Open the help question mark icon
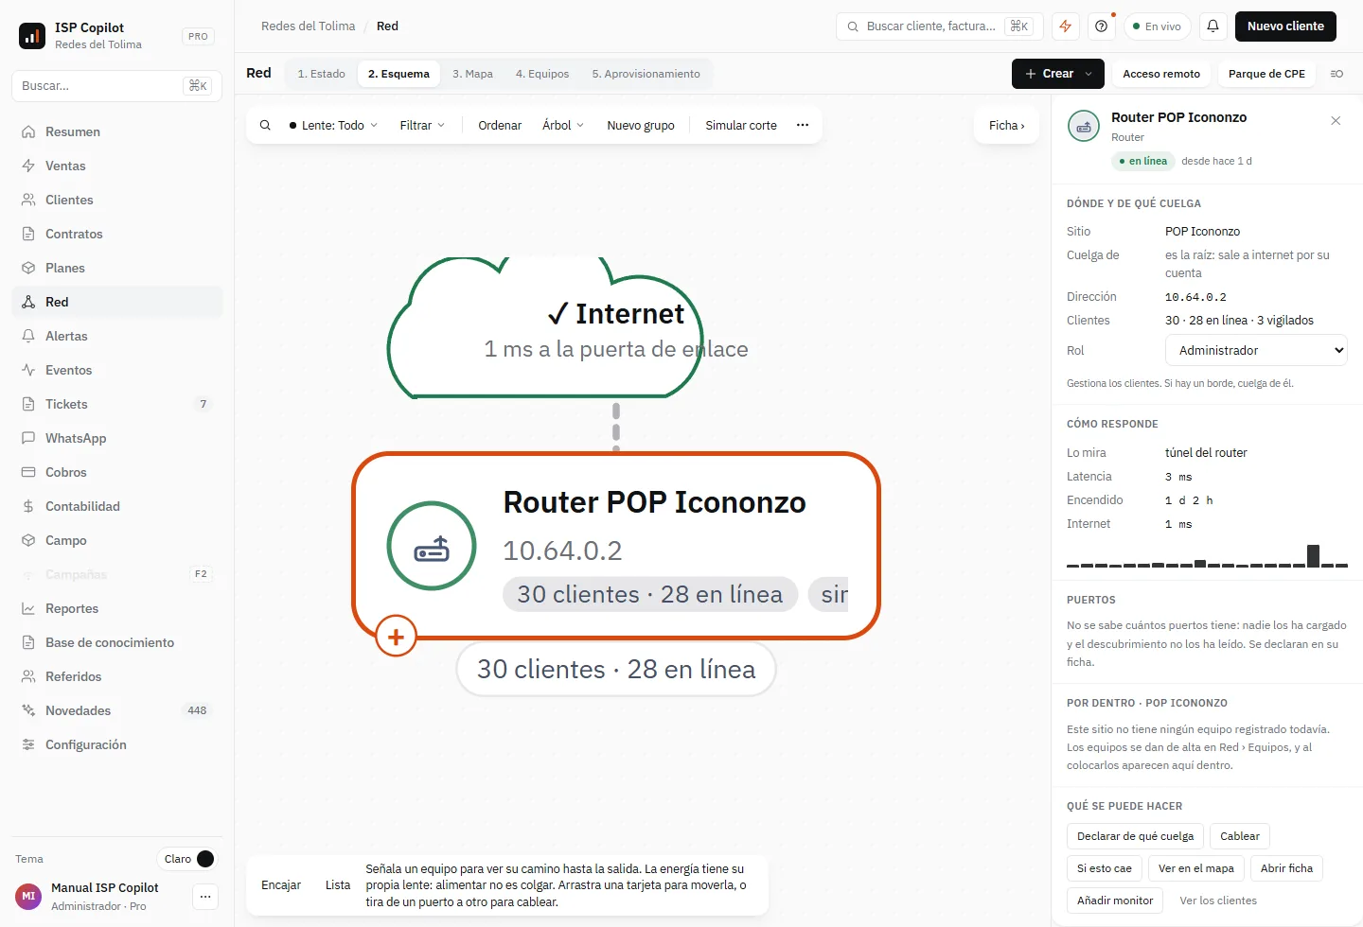The image size is (1363, 927). [1102, 26]
